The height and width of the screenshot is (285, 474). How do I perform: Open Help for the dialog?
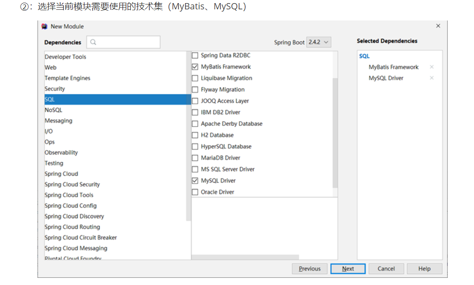[x=425, y=269]
